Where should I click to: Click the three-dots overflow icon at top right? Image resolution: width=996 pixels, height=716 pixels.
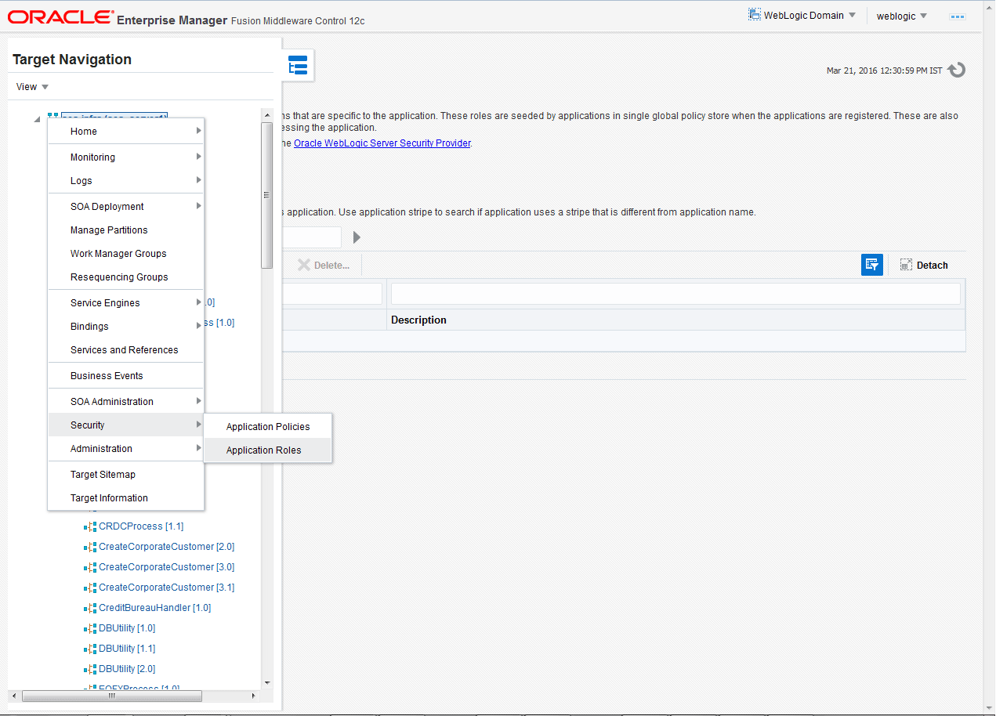pos(957,16)
